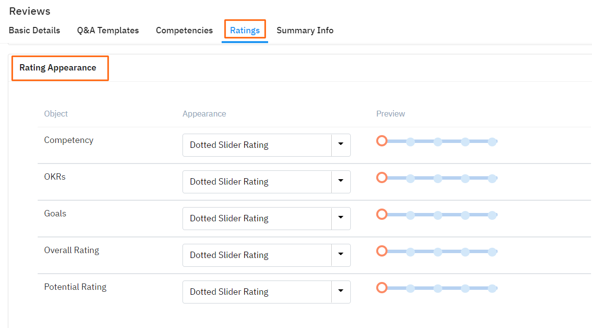The image size is (592, 328).
Task: Open the Overall Rating dropdown arrow
Action: pos(341,255)
